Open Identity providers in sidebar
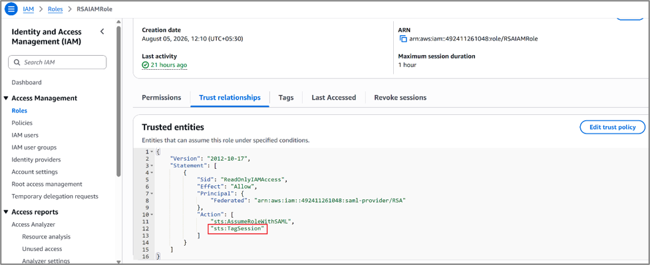Image resolution: width=650 pixels, height=265 pixels. click(36, 159)
